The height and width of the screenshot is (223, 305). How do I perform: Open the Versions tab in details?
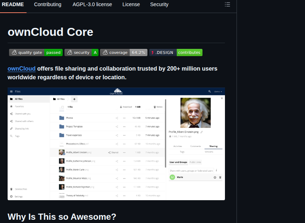click(209, 152)
